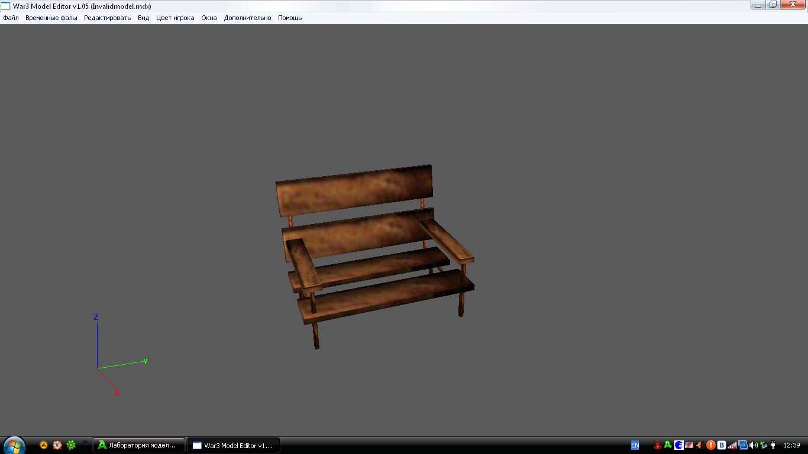The width and height of the screenshot is (808, 454).
Task: Open the Файл menu
Action: [11, 18]
